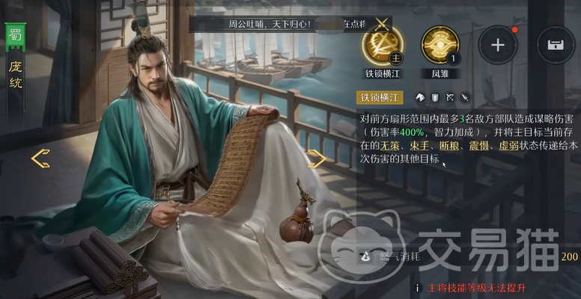Tap the shield troop type icon
The height and width of the screenshot is (299, 581).
435,97
